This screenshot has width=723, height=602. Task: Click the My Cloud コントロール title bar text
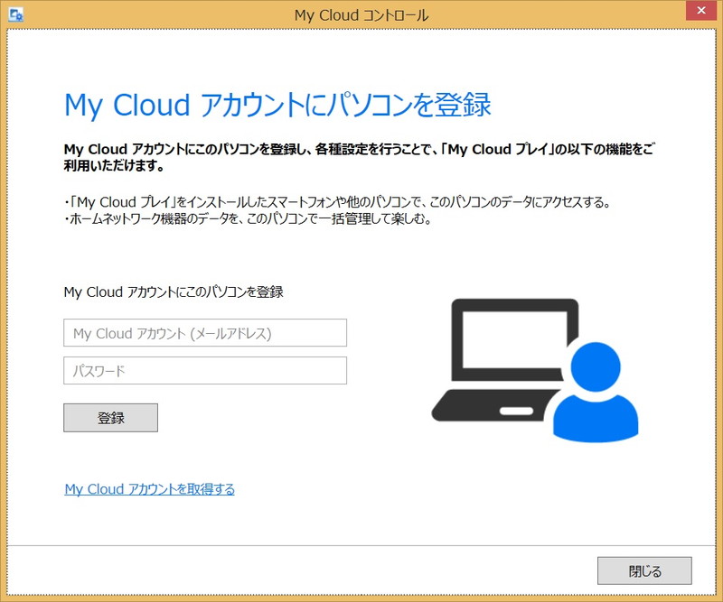[361, 15]
